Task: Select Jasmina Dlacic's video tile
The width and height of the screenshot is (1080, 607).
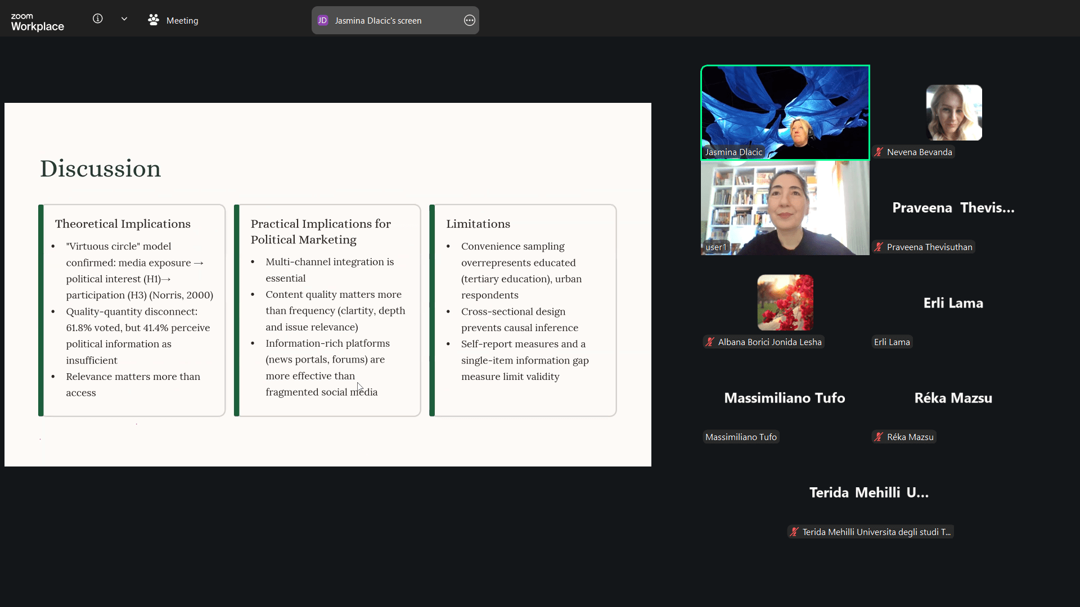Action: pyautogui.click(x=785, y=112)
